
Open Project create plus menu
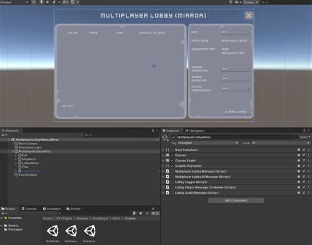(4, 213)
